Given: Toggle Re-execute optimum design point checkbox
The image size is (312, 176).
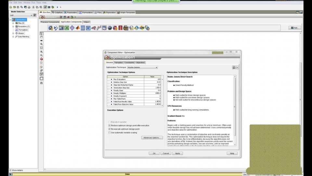Looking at the screenshot, I should pyautogui.click(x=109, y=129).
